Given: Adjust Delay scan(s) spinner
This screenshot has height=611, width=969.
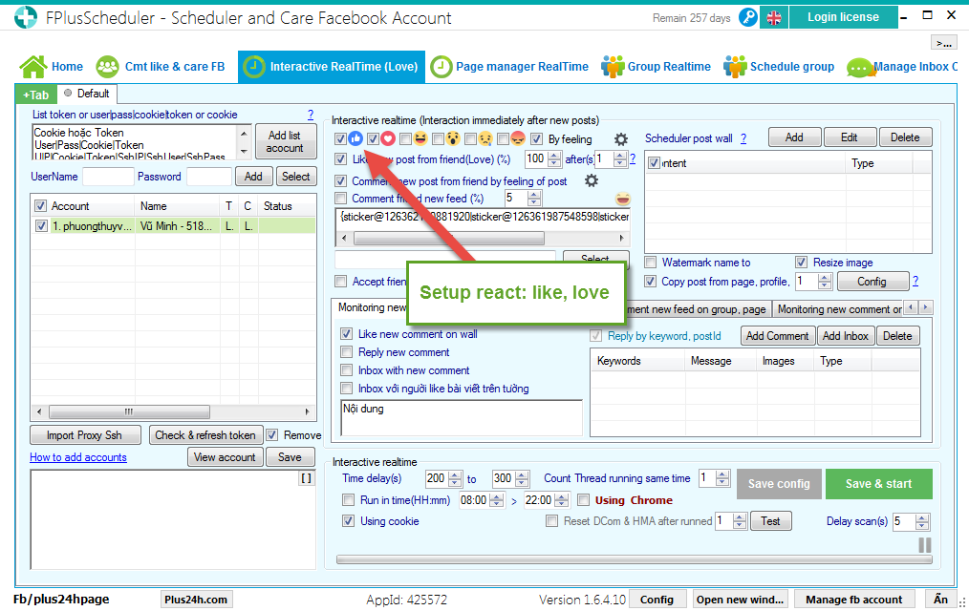Looking at the screenshot, I should 922,521.
